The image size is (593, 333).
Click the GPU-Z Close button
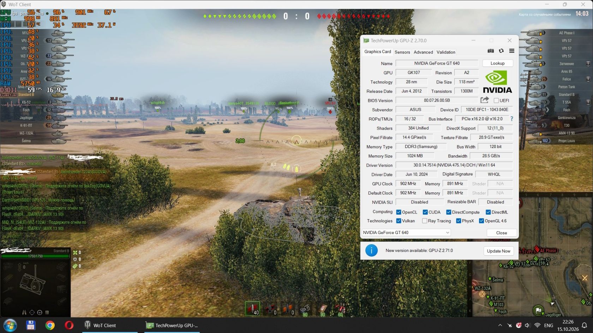502,233
